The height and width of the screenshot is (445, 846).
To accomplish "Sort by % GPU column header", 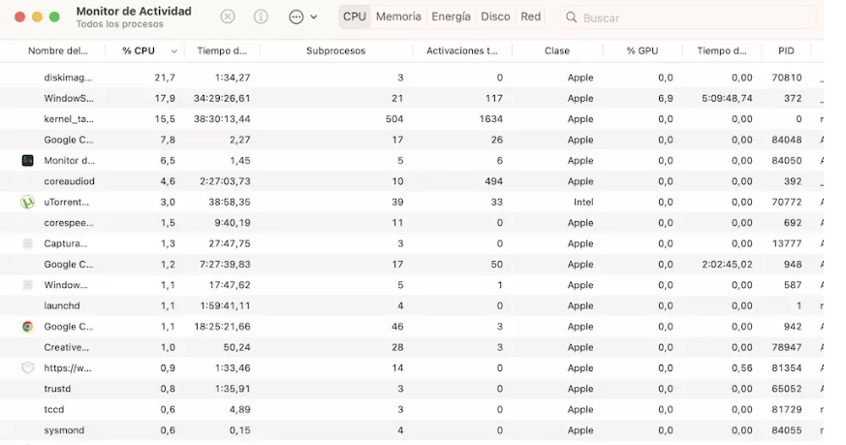I will [x=642, y=50].
